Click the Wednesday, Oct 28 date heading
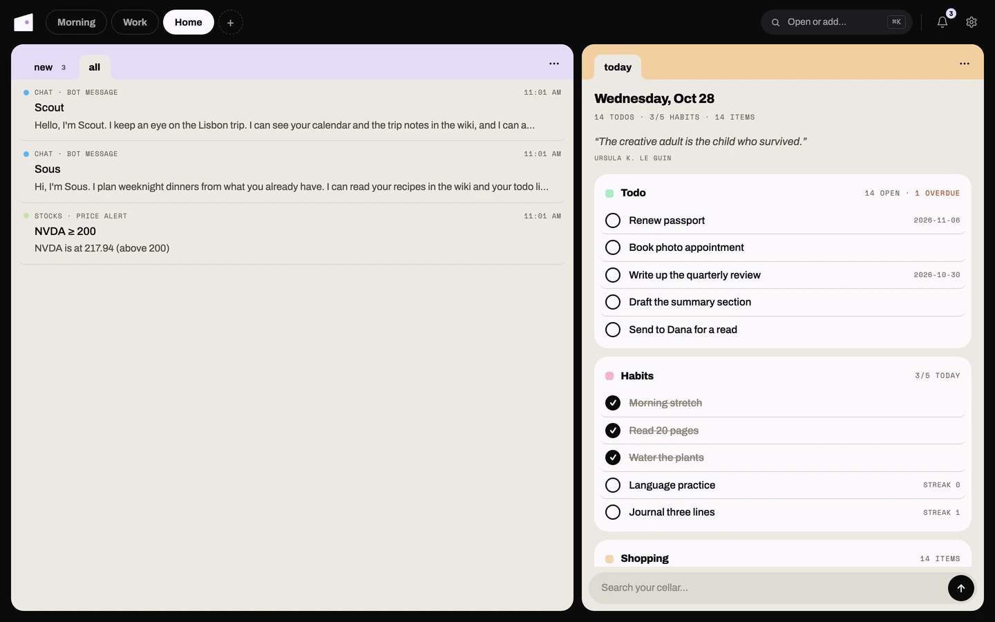This screenshot has height=622, width=995. [654, 99]
